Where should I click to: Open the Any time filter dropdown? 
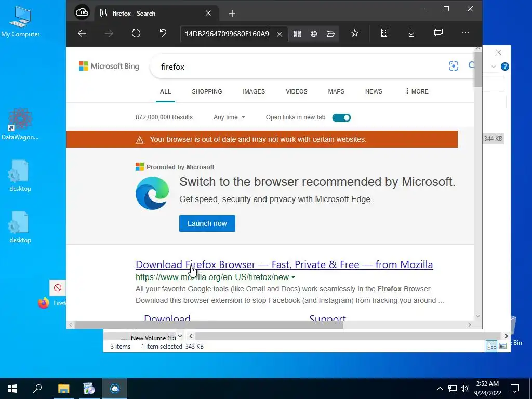[x=229, y=117]
